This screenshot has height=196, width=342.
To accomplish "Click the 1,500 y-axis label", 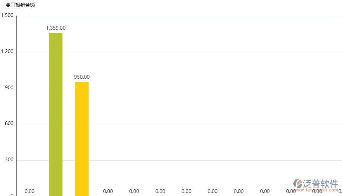I will [x=7, y=15].
